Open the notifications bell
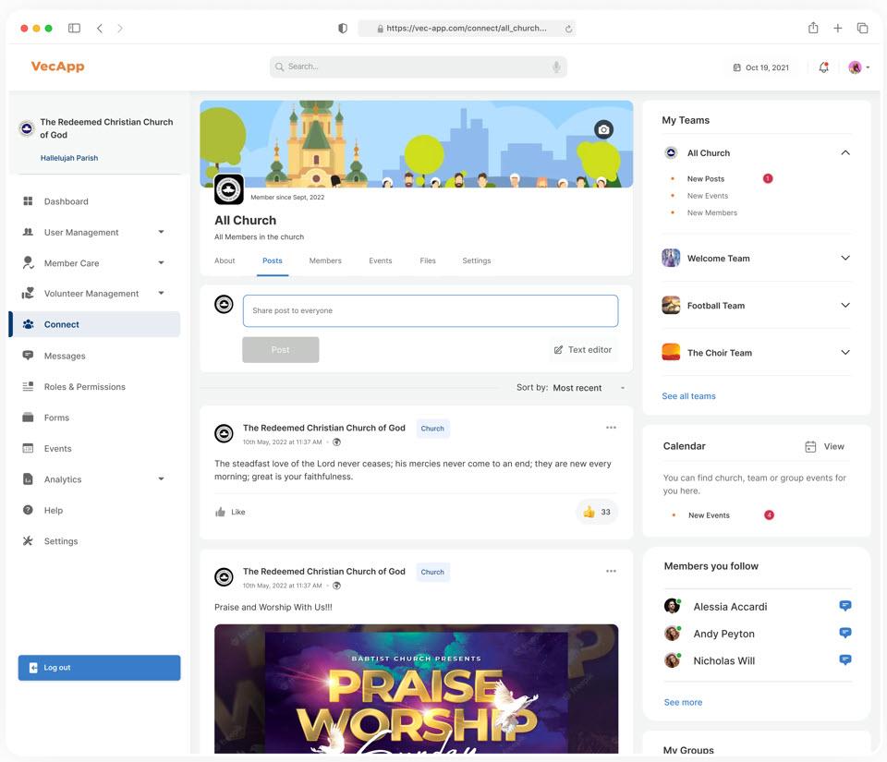 point(823,67)
